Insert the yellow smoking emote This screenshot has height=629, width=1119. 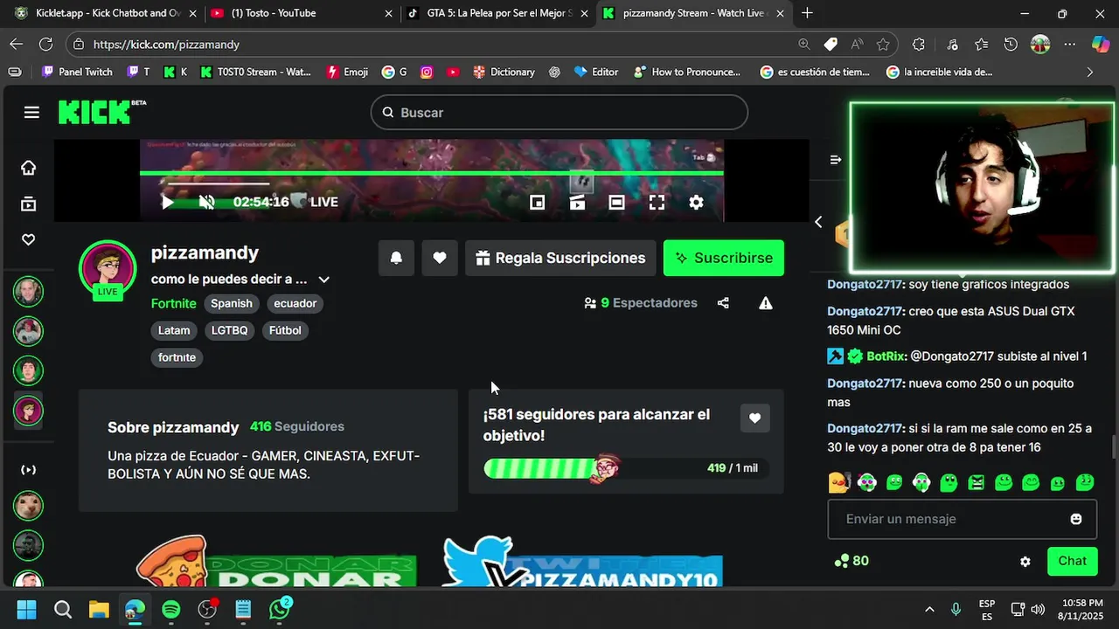tap(838, 482)
